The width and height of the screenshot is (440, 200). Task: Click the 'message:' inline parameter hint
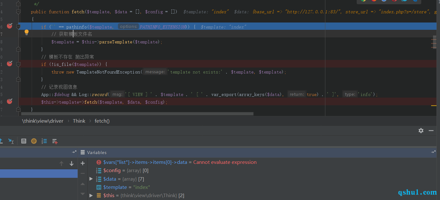155,72
